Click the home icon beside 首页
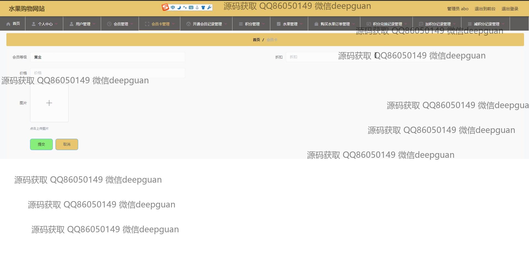This screenshot has height=256, width=529. [8, 24]
